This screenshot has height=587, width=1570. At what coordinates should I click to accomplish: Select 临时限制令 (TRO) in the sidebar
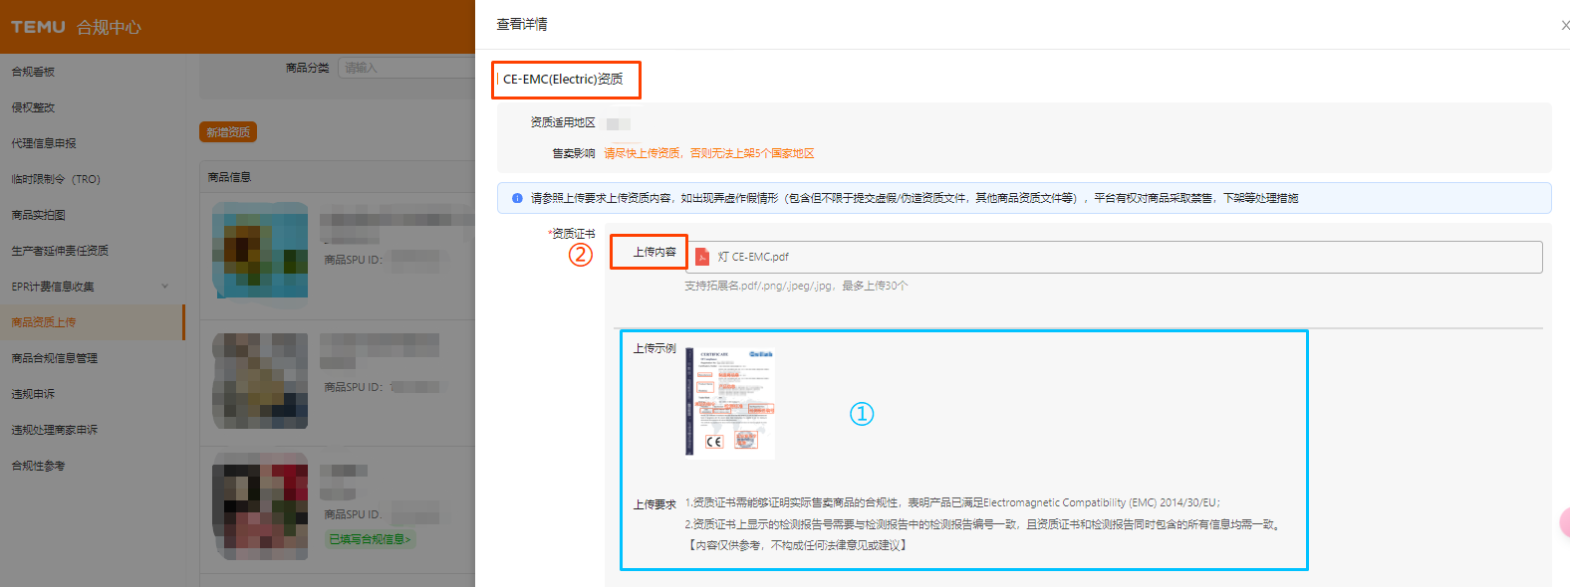point(56,179)
